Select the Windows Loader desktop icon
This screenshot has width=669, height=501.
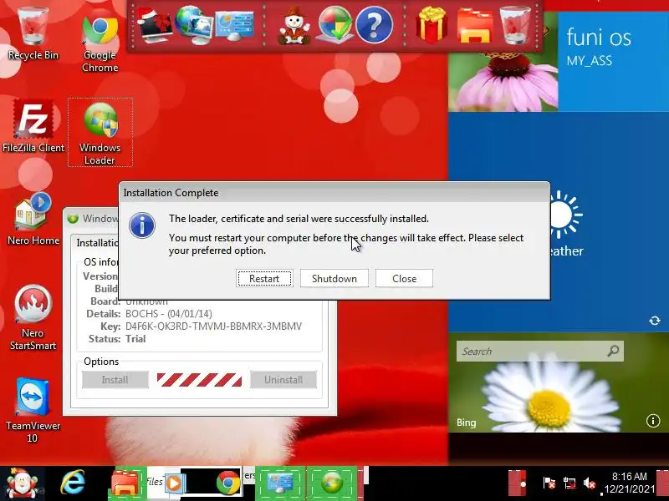pos(100,133)
